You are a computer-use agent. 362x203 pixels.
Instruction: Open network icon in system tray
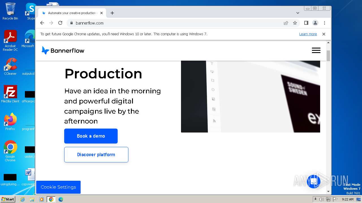328,199
